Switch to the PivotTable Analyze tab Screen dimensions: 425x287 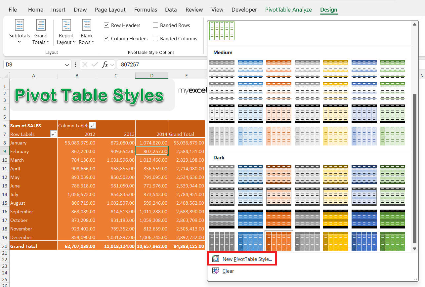[x=288, y=10]
